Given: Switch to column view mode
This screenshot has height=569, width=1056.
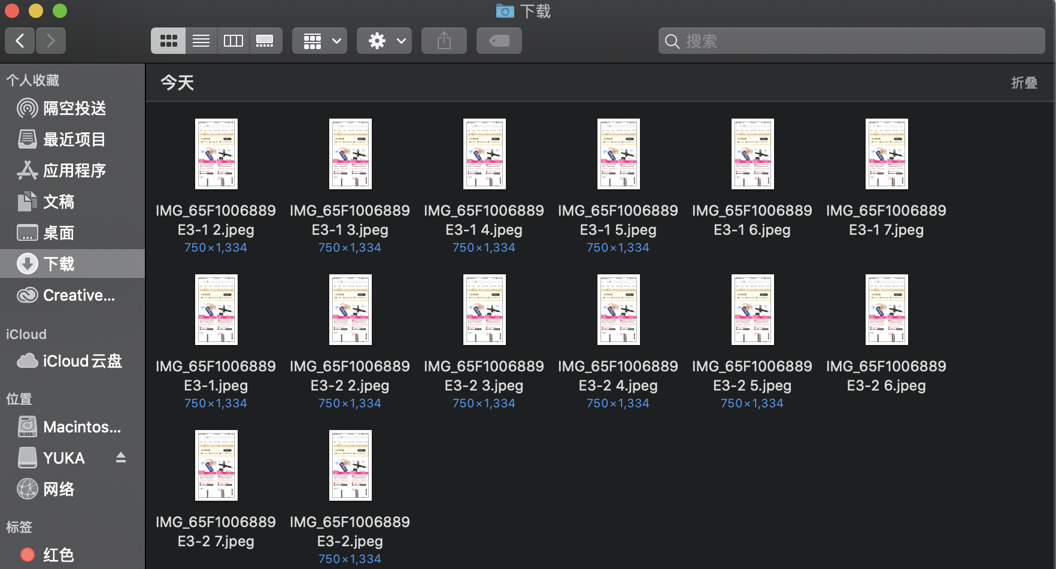Looking at the screenshot, I should [233, 41].
